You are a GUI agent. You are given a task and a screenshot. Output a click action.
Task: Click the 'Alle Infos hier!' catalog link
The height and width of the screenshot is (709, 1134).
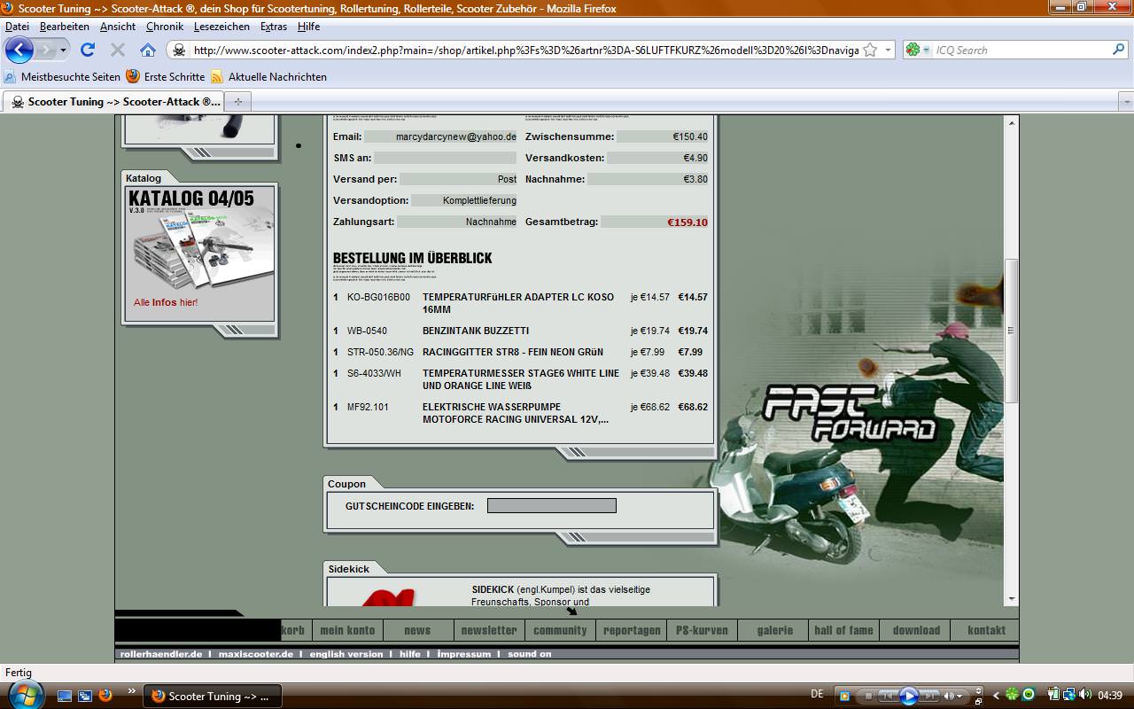pyautogui.click(x=166, y=302)
